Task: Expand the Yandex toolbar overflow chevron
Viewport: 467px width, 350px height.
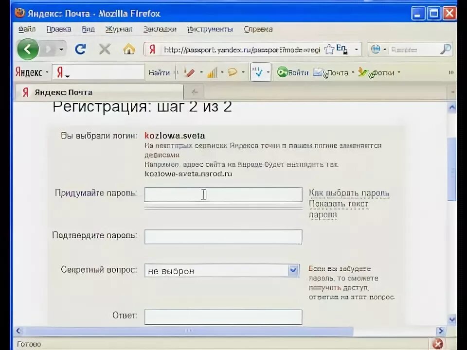Action: [451, 72]
